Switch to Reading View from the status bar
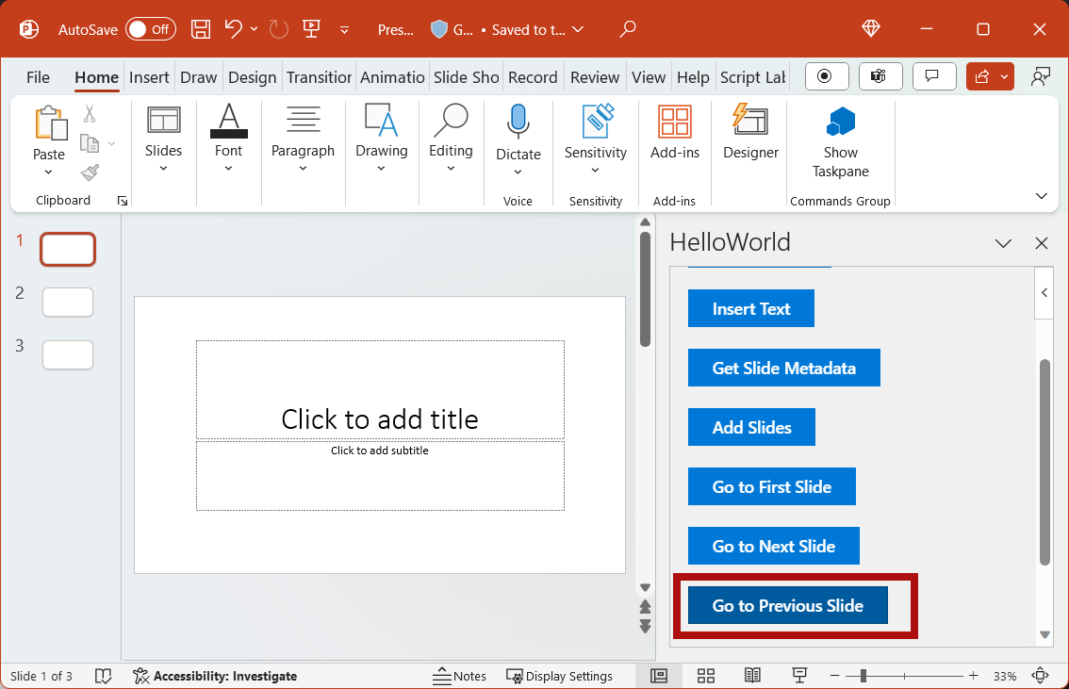The image size is (1069, 689). 752,676
